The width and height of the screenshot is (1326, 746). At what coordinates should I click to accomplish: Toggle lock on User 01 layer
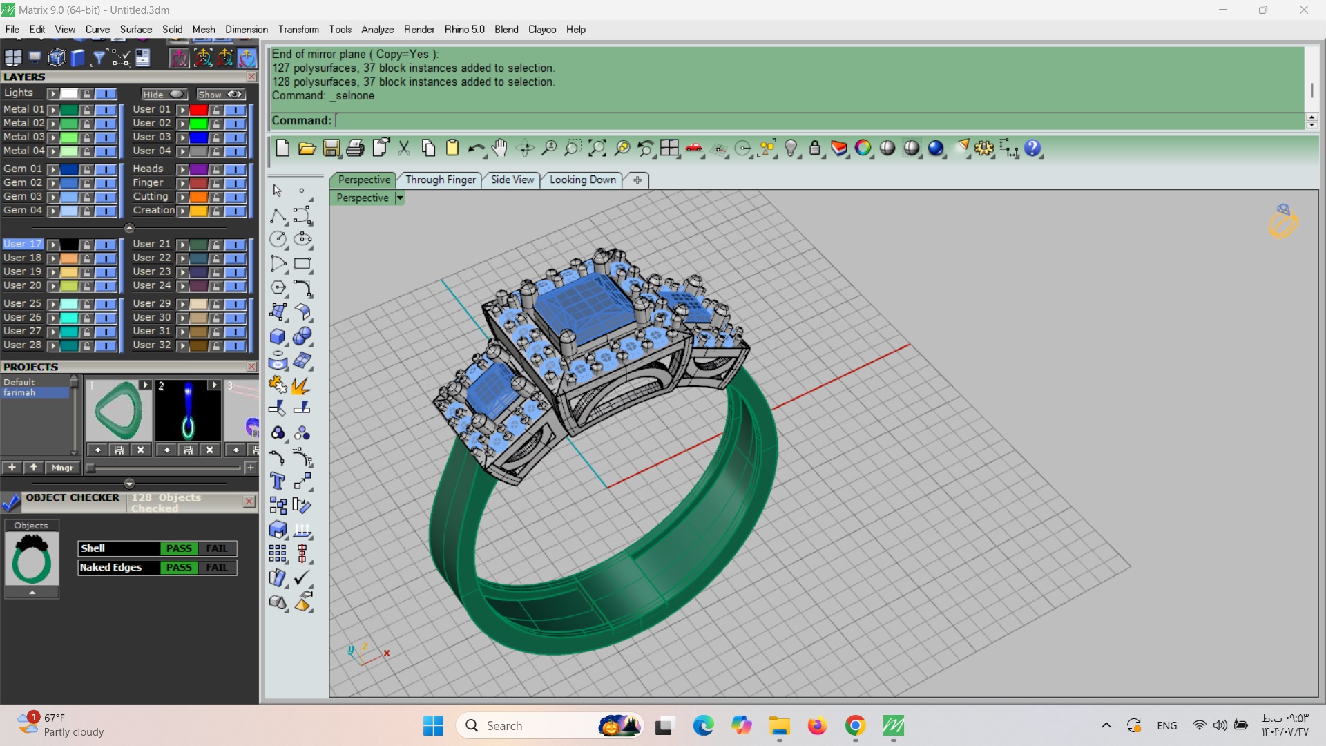216,110
